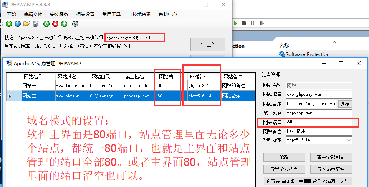Viewport: 369px width, 187px height.
Task: Click the www.lccee.com domain cell
Action: 73,86
